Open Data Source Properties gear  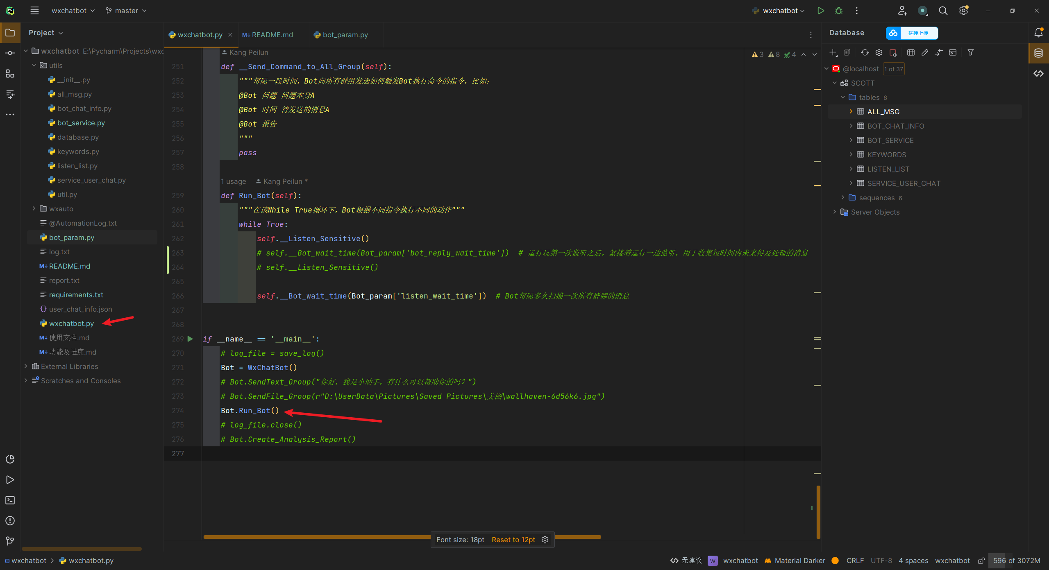click(x=879, y=52)
